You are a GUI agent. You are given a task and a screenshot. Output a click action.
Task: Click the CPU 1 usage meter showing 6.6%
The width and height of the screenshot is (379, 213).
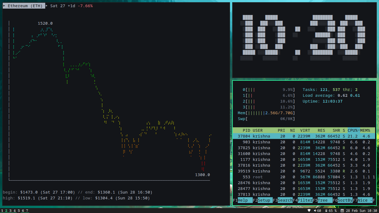coord(269,95)
